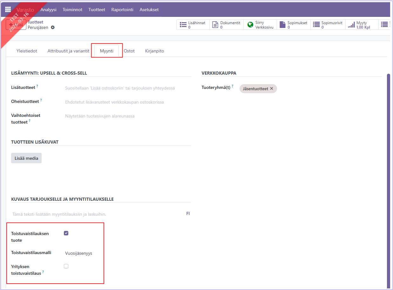Open Lisähinnat list icon button
The height and width of the screenshot is (290, 393).
pos(183,25)
